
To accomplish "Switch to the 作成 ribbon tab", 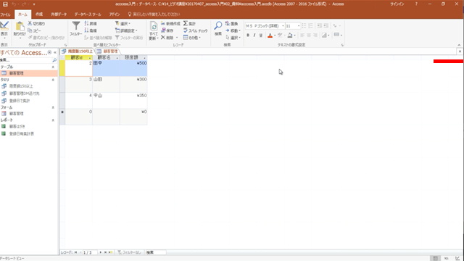I will click(x=39, y=14).
